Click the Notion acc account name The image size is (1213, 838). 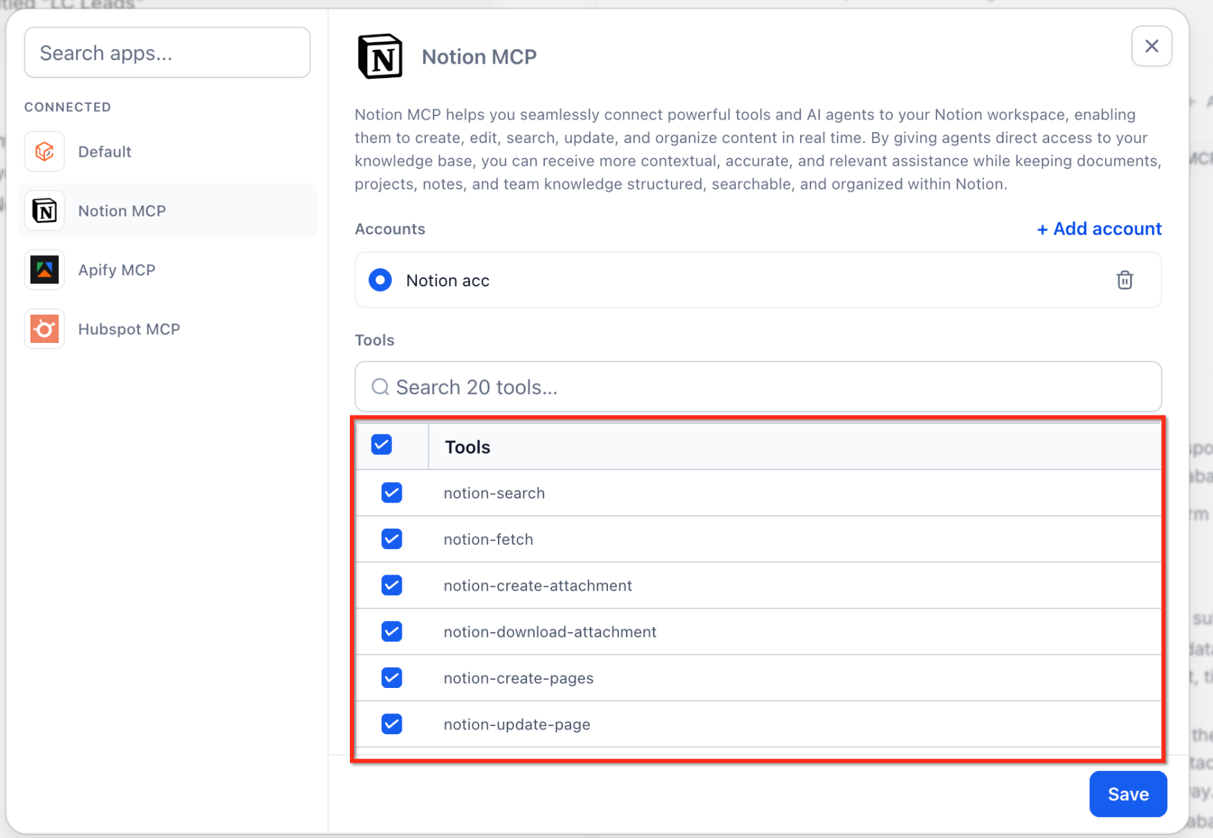(447, 281)
